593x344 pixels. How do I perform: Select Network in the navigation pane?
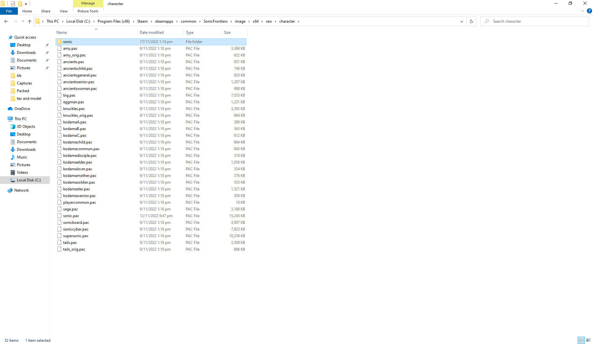click(21, 190)
